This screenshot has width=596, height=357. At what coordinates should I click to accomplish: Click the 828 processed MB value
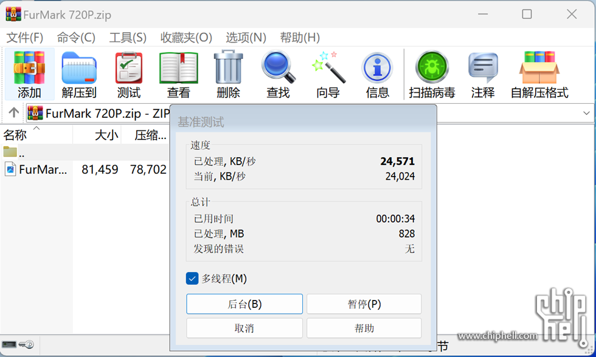[x=407, y=234]
